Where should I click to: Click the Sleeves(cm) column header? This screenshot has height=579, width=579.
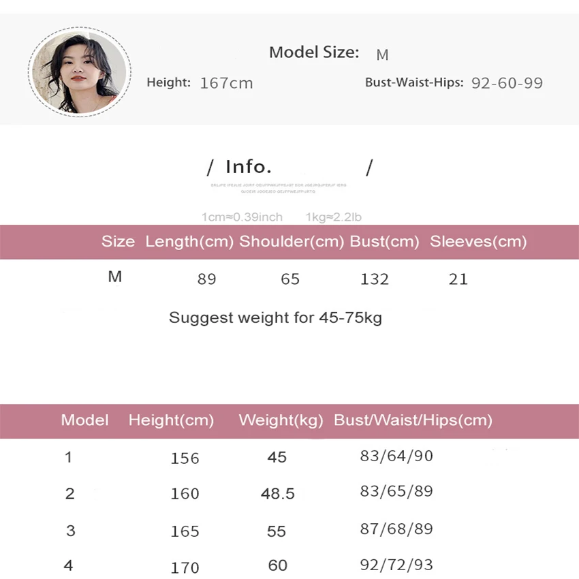click(x=478, y=242)
